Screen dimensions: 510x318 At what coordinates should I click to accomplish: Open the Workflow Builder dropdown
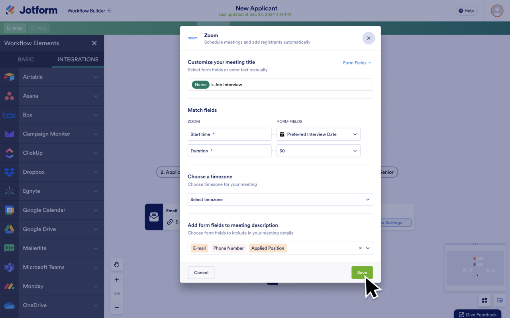click(89, 11)
